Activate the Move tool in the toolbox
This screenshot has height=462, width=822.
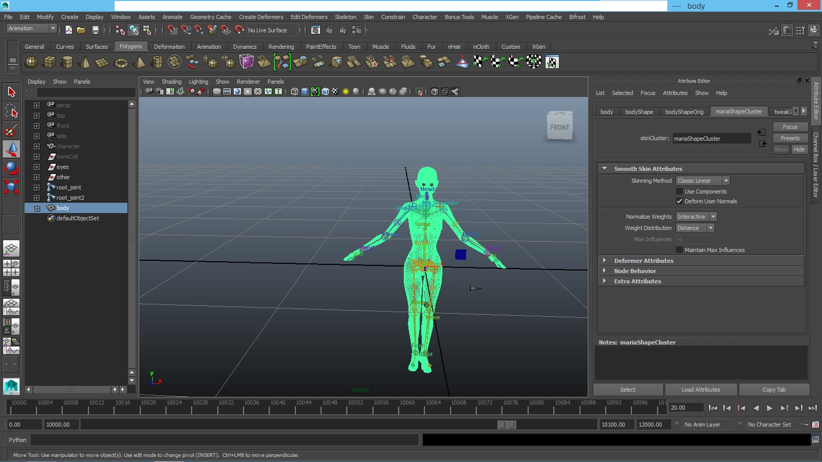(x=11, y=149)
